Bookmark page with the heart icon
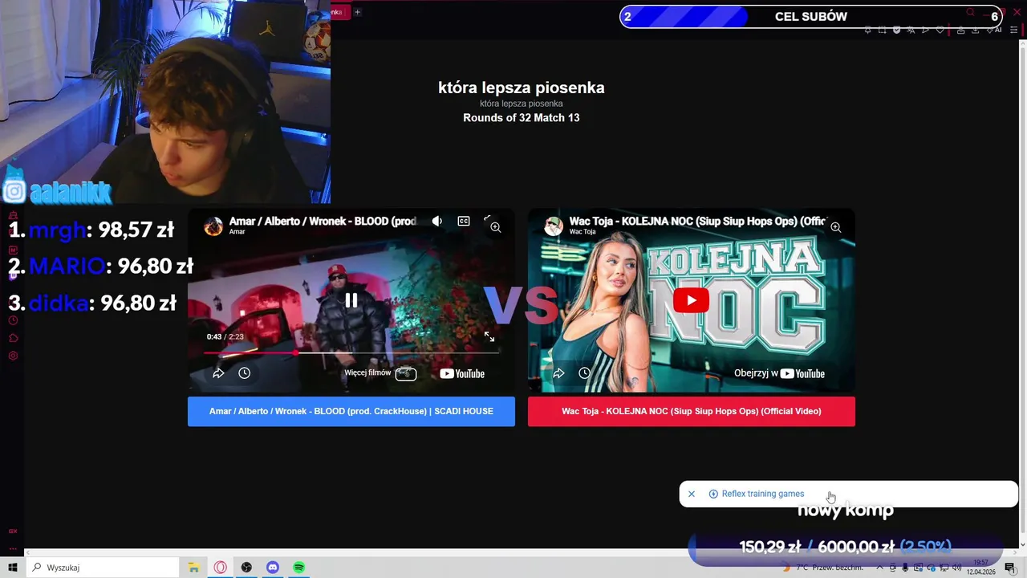This screenshot has height=578, width=1027. click(x=940, y=30)
